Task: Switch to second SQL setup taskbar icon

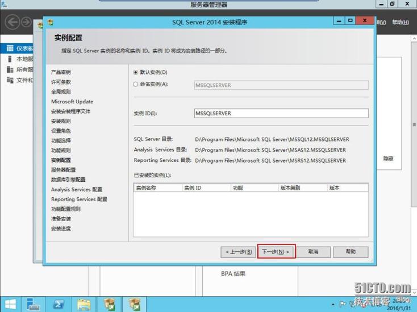Action: (x=135, y=304)
